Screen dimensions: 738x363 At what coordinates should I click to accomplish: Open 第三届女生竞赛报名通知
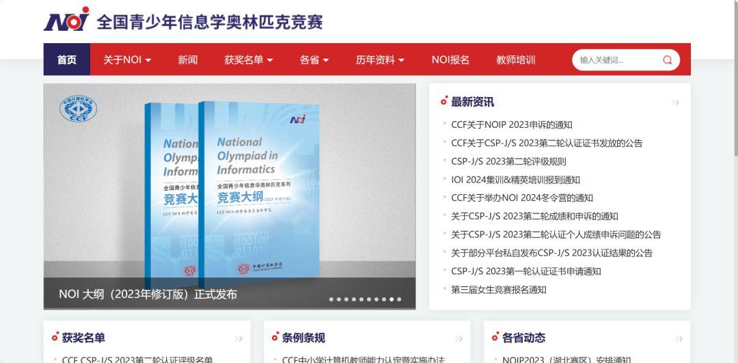[498, 290]
